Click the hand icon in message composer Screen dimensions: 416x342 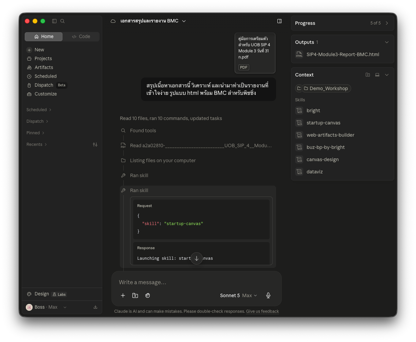(148, 295)
